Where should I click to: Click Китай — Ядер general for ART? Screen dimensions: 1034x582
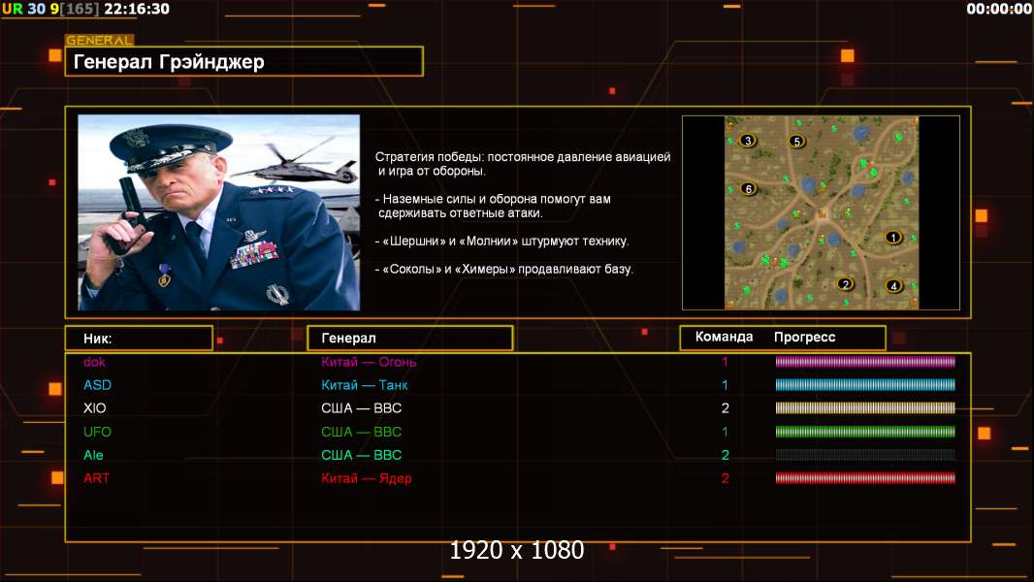tap(367, 478)
